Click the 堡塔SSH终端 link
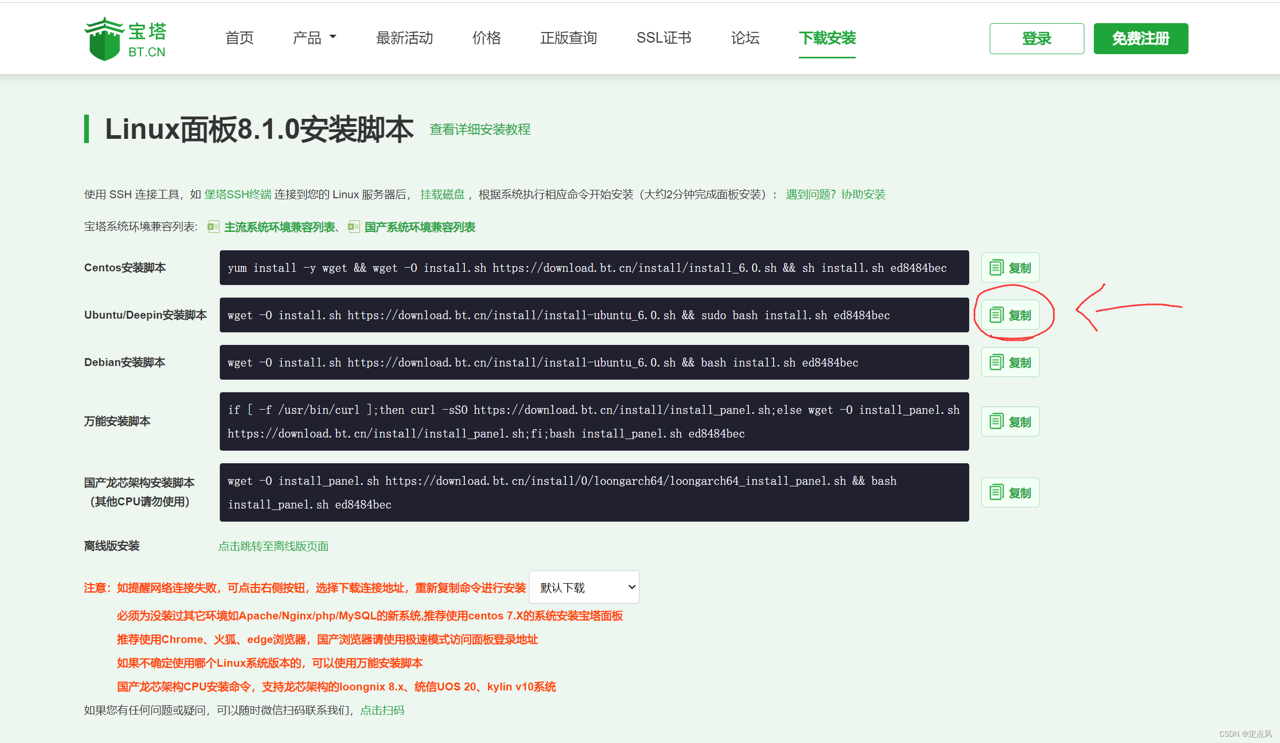Image resolution: width=1280 pixels, height=743 pixels. click(x=238, y=195)
